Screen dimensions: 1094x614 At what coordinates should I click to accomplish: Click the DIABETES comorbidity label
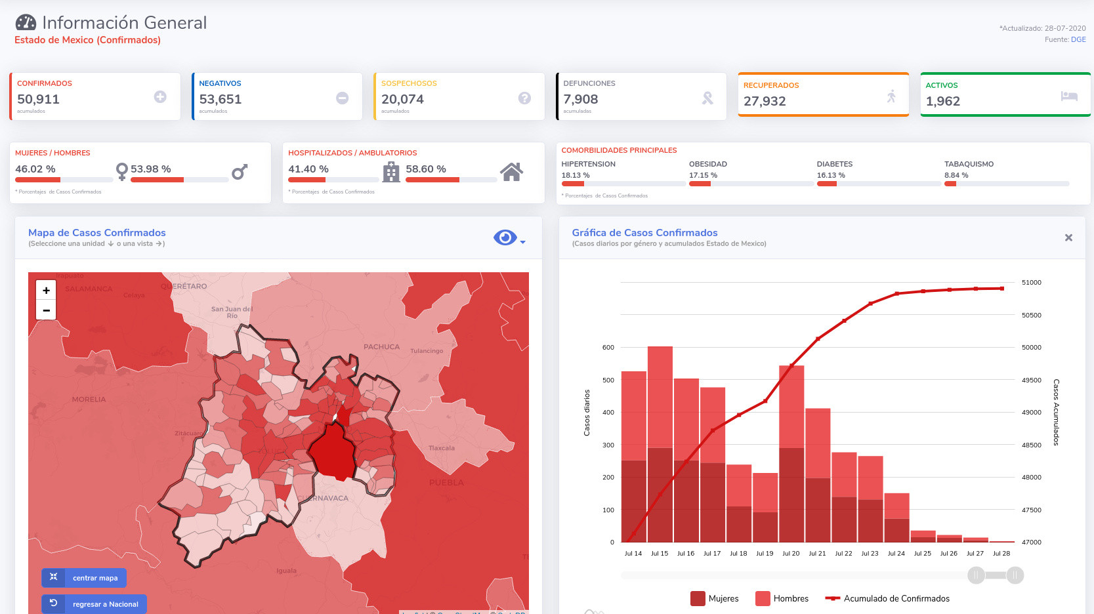834,164
